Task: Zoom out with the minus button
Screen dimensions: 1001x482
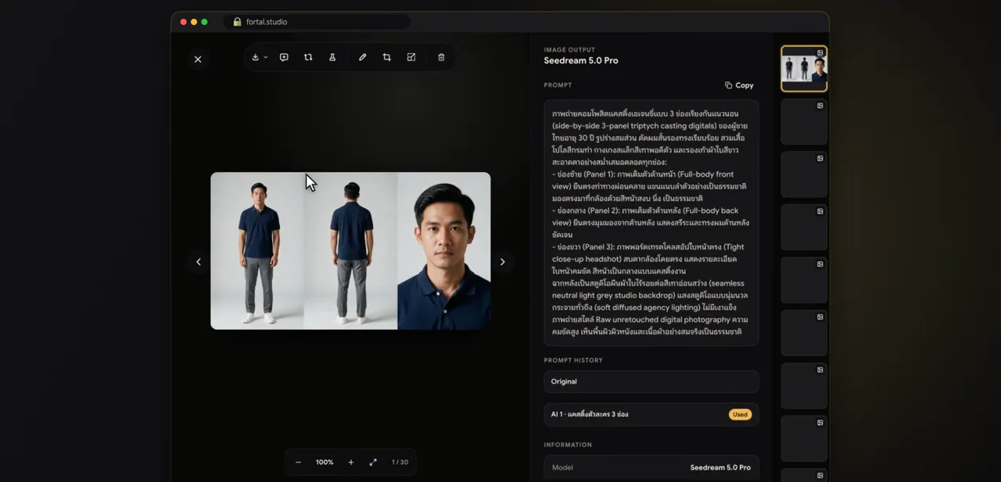Action: (x=298, y=462)
